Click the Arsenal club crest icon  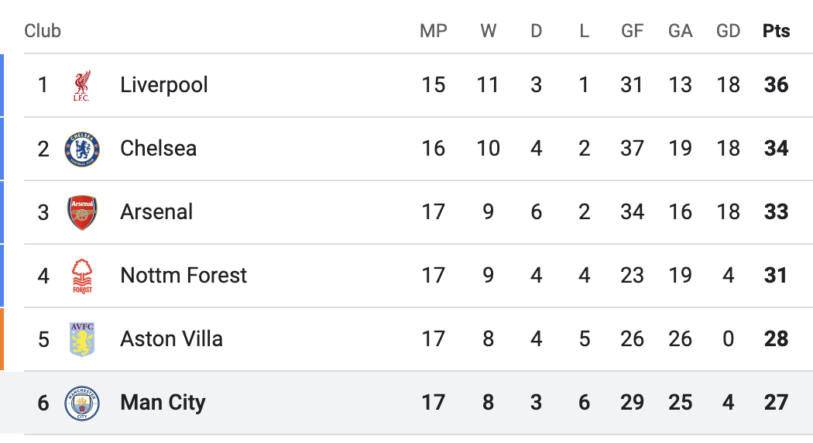click(x=81, y=212)
